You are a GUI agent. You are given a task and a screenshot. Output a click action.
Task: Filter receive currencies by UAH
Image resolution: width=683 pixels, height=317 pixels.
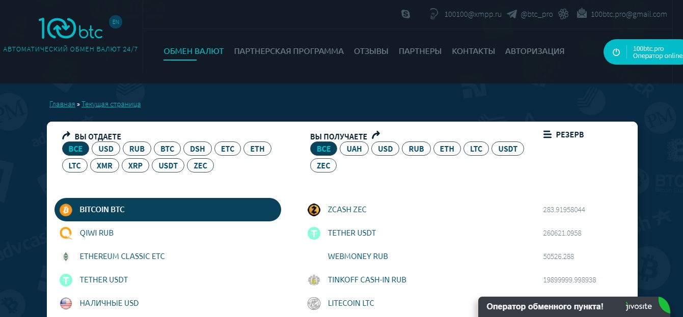tap(354, 149)
